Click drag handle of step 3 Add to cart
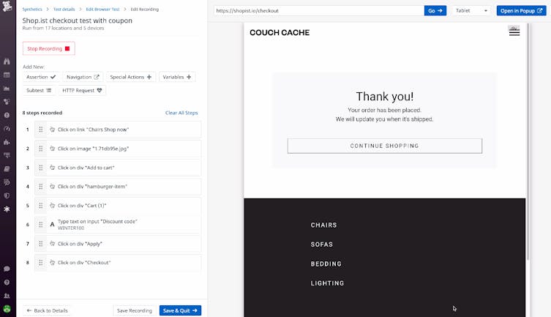 coord(41,168)
